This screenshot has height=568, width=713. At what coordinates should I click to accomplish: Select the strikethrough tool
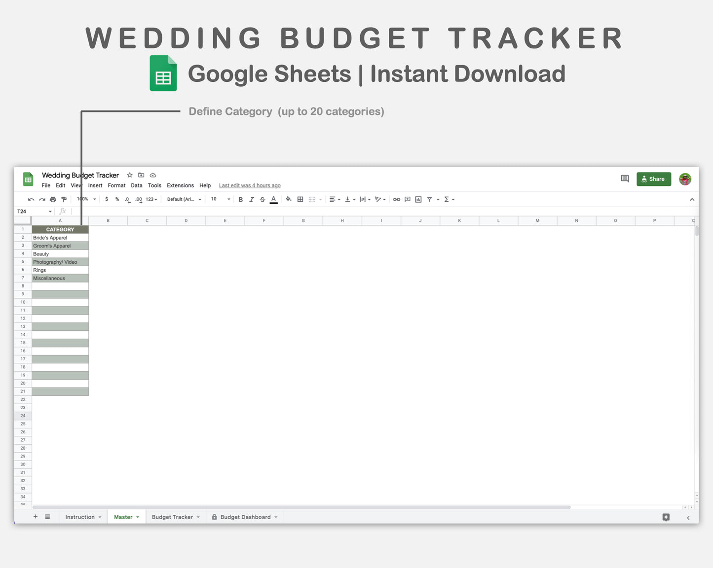263,199
